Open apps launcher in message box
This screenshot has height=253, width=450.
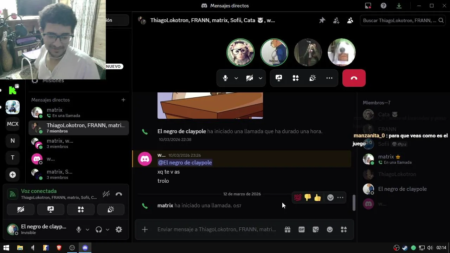344,229
